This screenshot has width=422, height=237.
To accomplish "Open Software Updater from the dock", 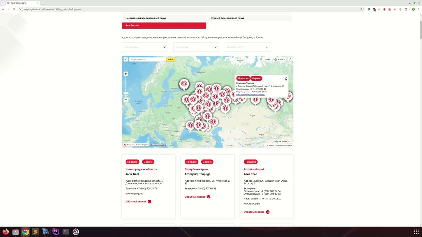I will (x=75, y=232).
